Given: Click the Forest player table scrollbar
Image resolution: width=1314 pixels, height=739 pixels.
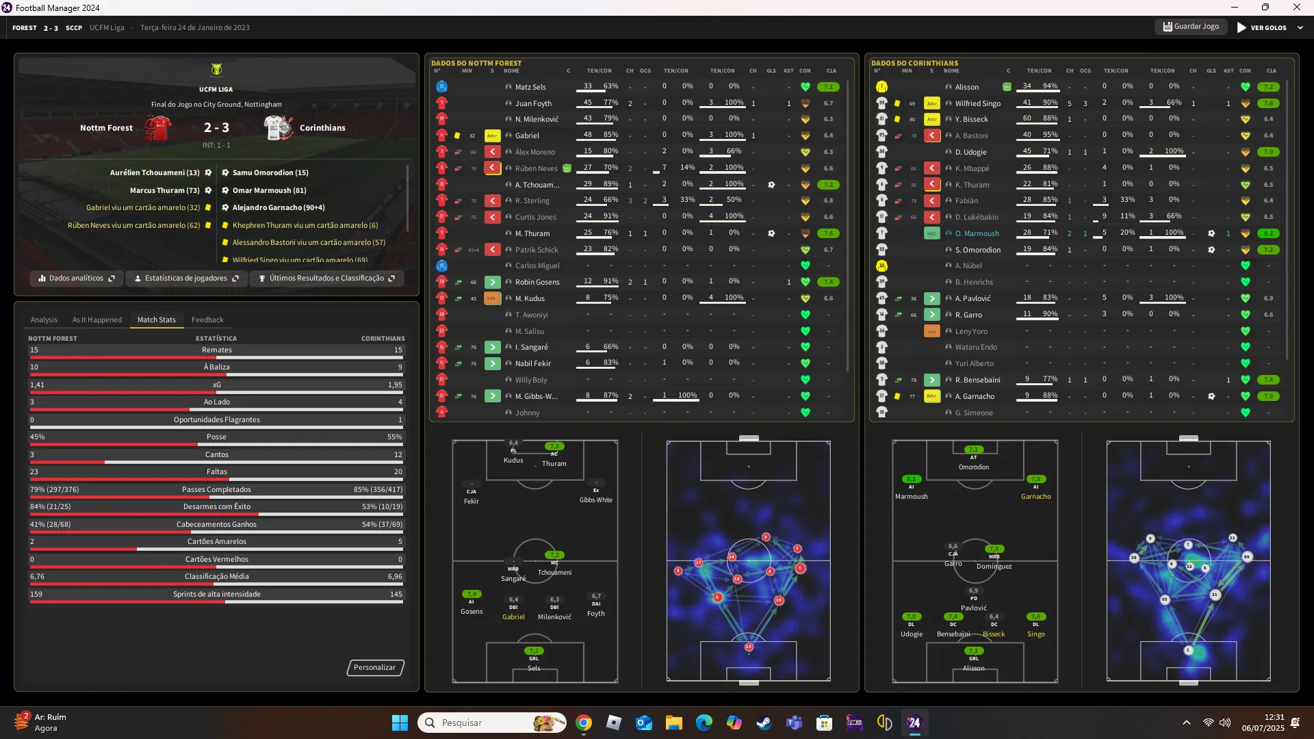Looking at the screenshot, I should 848,226.
